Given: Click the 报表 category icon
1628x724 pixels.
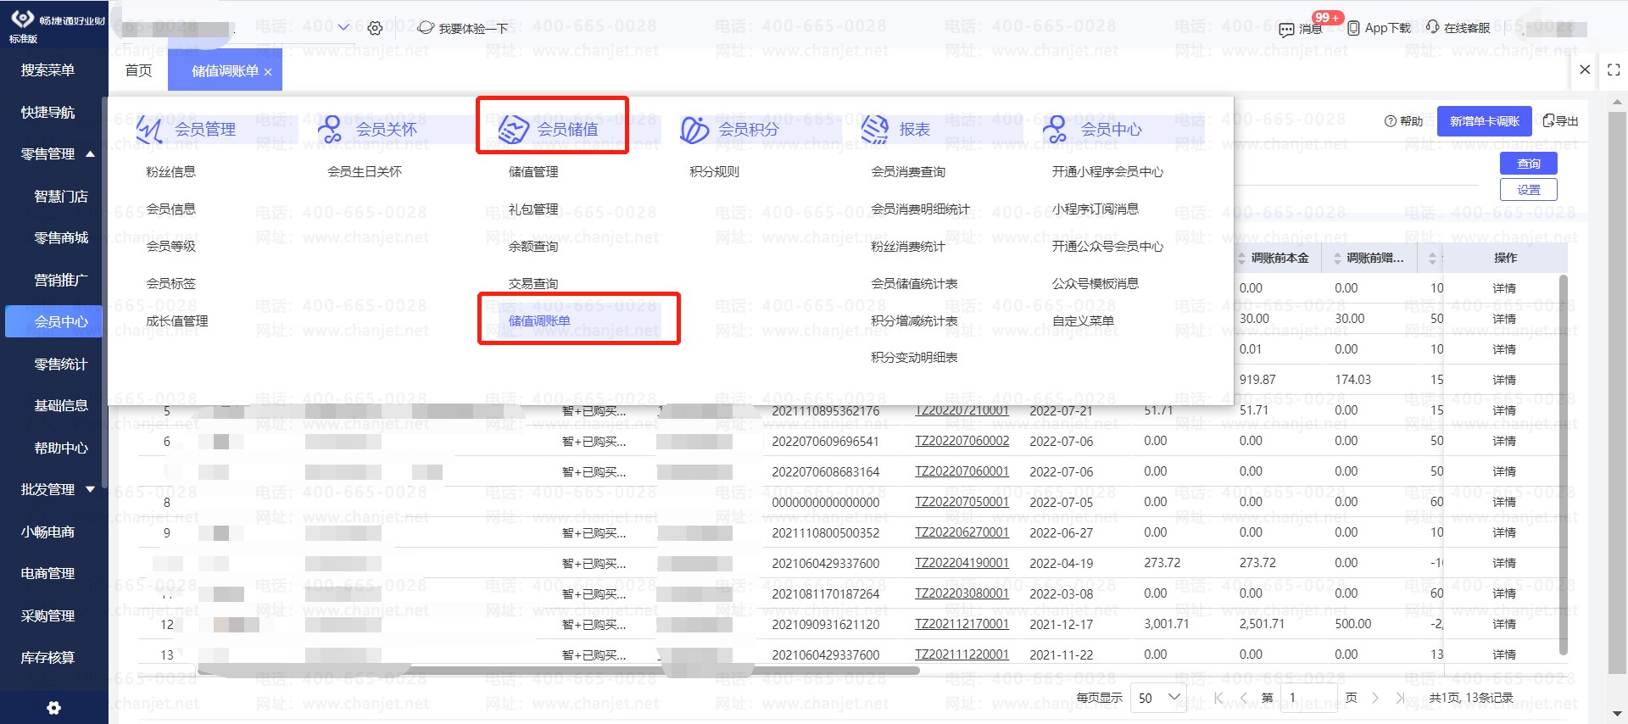Looking at the screenshot, I should pos(875,129).
